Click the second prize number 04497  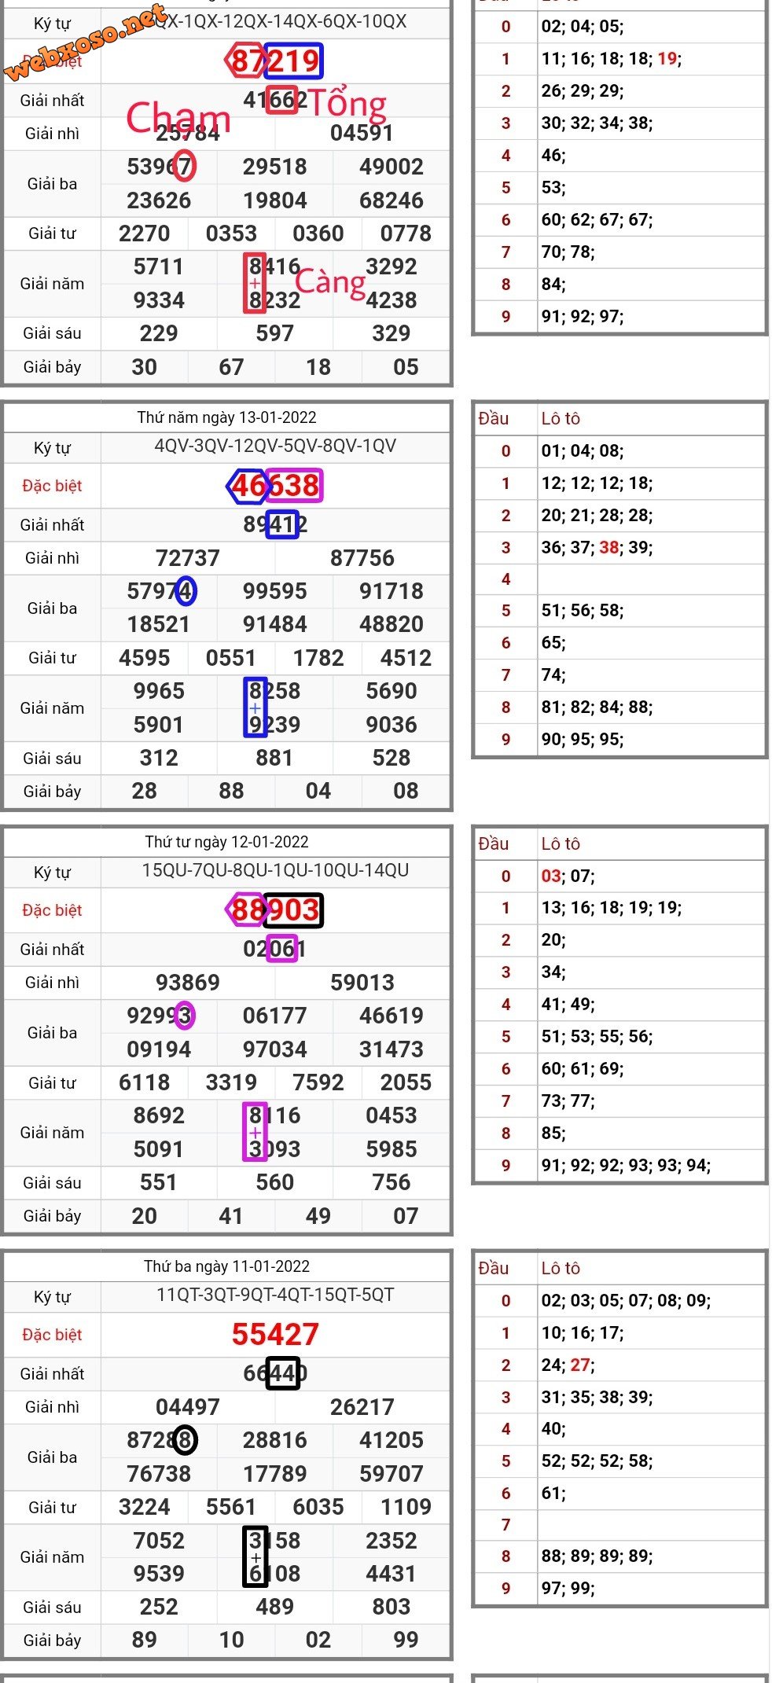pyautogui.click(x=188, y=1407)
